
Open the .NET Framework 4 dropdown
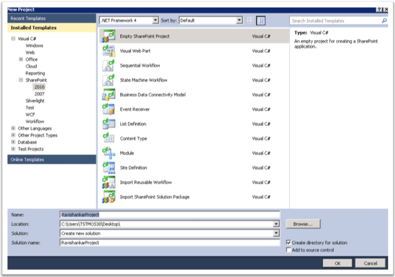tap(129, 20)
